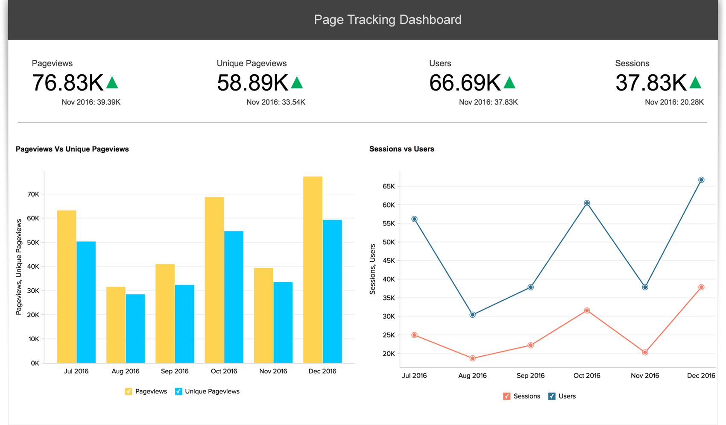The width and height of the screenshot is (726, 425).
Task: Uncheck the dark blue Users legend checkbox
Action: coord(552,396)
